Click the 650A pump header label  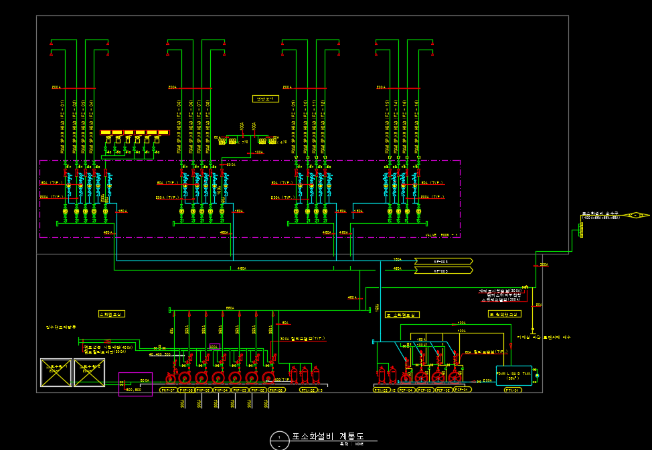(230, 308)
